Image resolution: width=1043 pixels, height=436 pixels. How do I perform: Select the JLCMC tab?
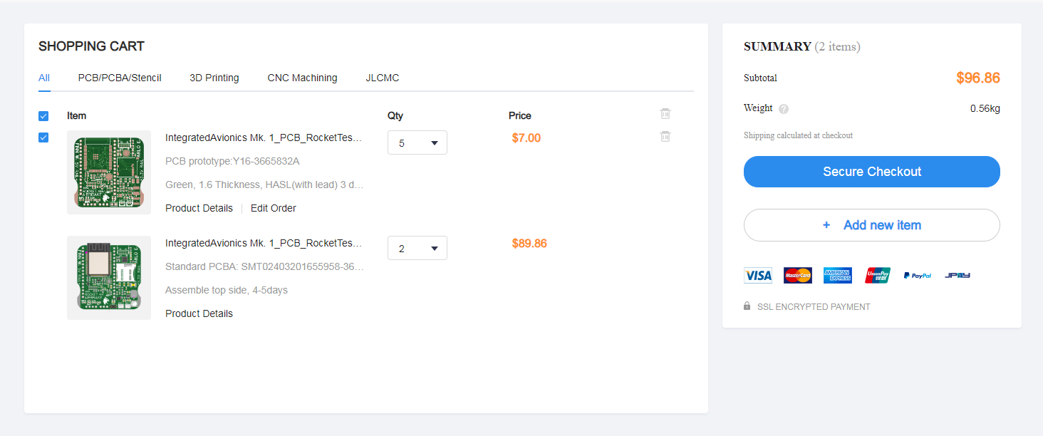click(383, 78)
